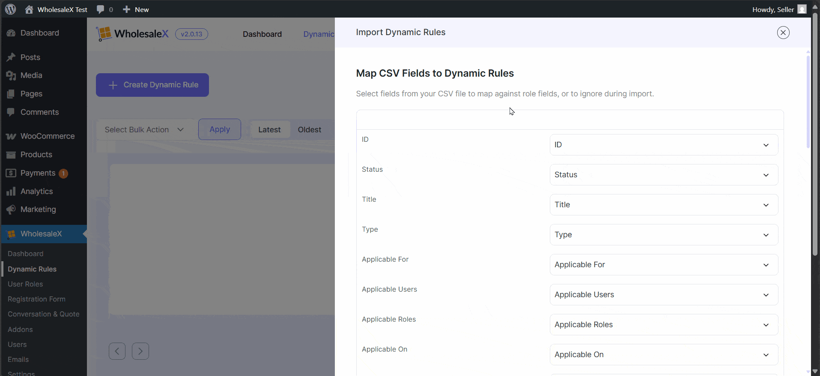Open the Applicable Users mapping dropdown
Image resolution: width=820 pixels, height=376 pixels.
664,295
